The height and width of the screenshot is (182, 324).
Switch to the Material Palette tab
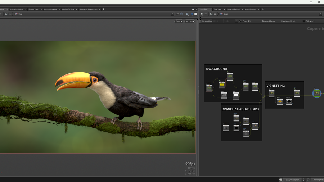(x=233, y=9)
